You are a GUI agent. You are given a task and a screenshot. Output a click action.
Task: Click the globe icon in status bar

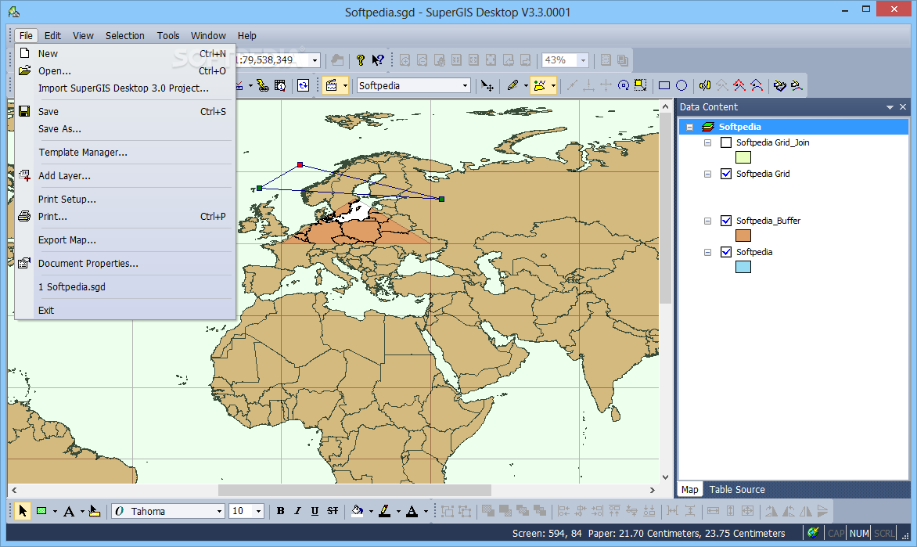tap(813, 532)
